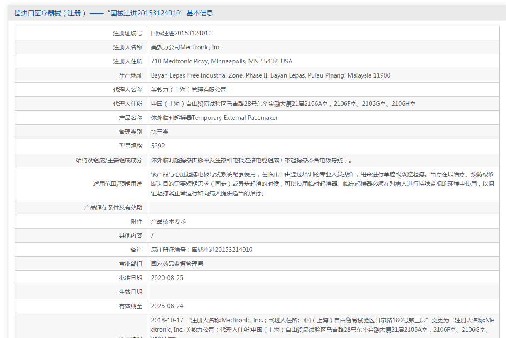Click the 审批部门 label
The width and height of the screenshot is (506, 338).
click(131, 264)
